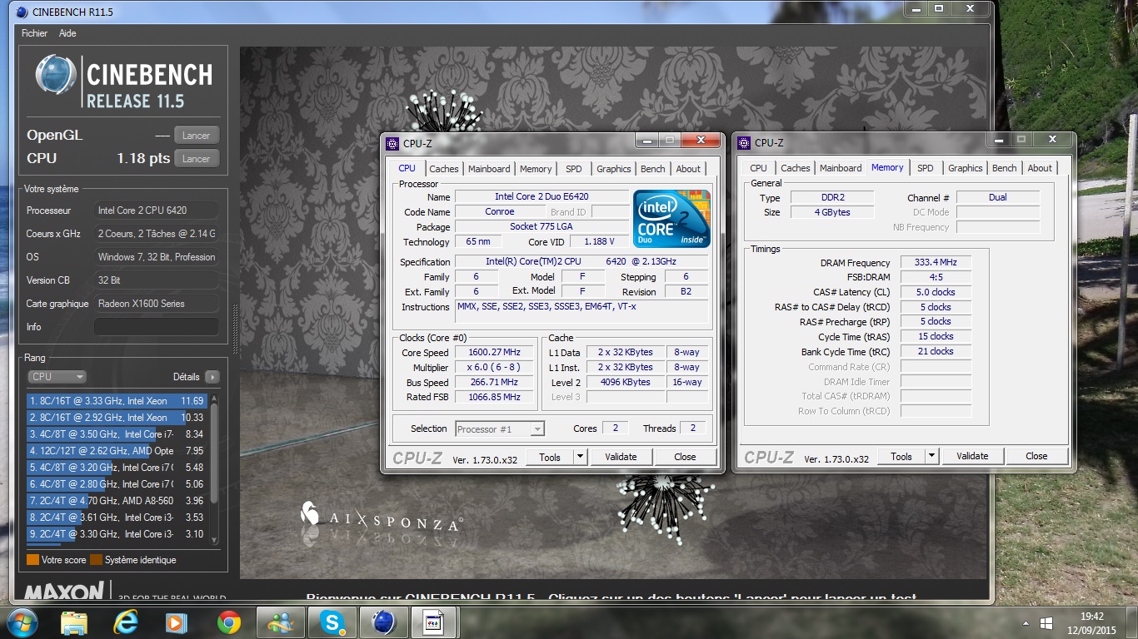The height and width of the screenshot is (639, 1138).
Task: Activate the Cinebench taskbar button
Action: pos(382,622)
